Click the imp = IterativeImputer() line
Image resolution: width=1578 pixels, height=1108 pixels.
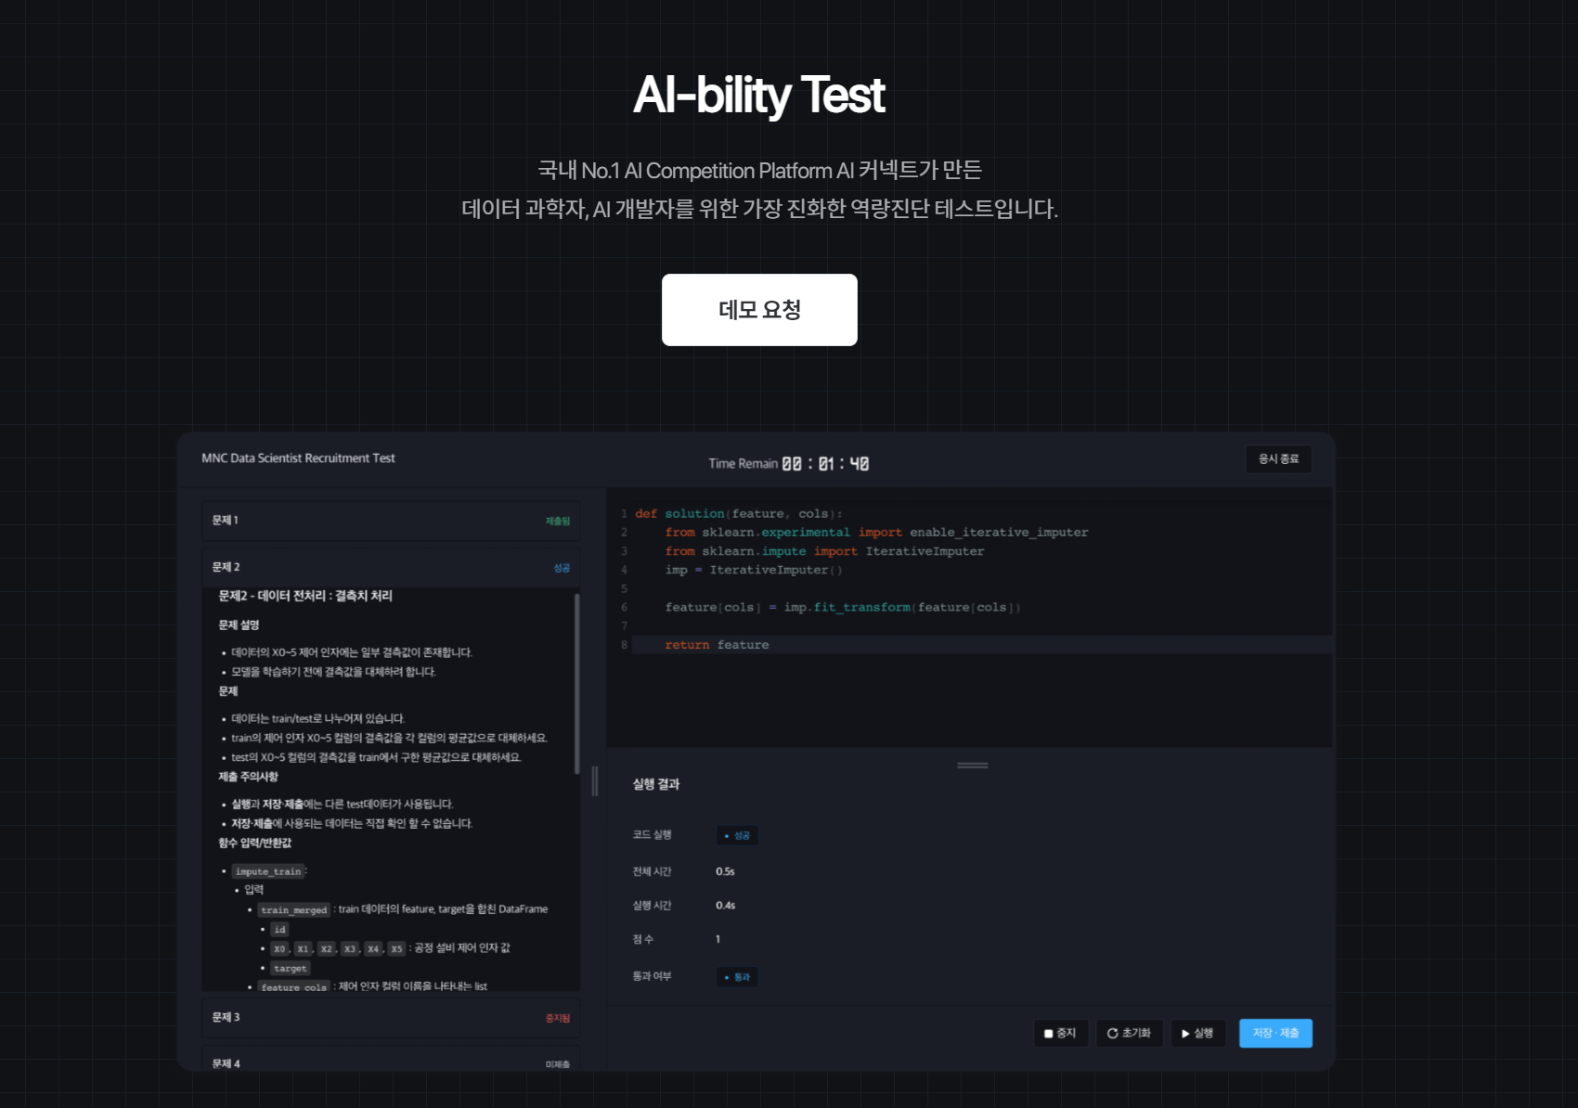tap(754, 570)
